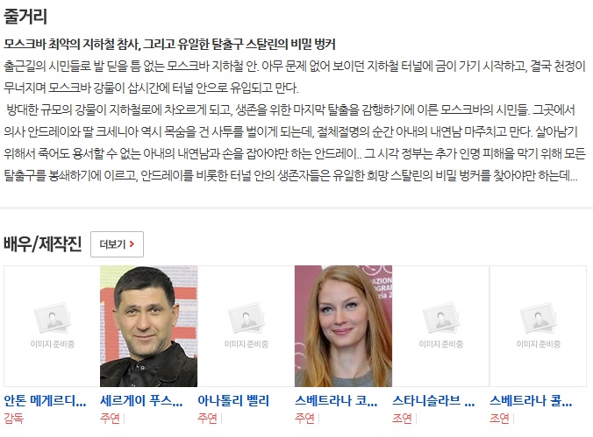Open the 아나톨리 벨리 name link
This screenshot has height=437, width=593.
pyautogui.click(x=233, y=401)
